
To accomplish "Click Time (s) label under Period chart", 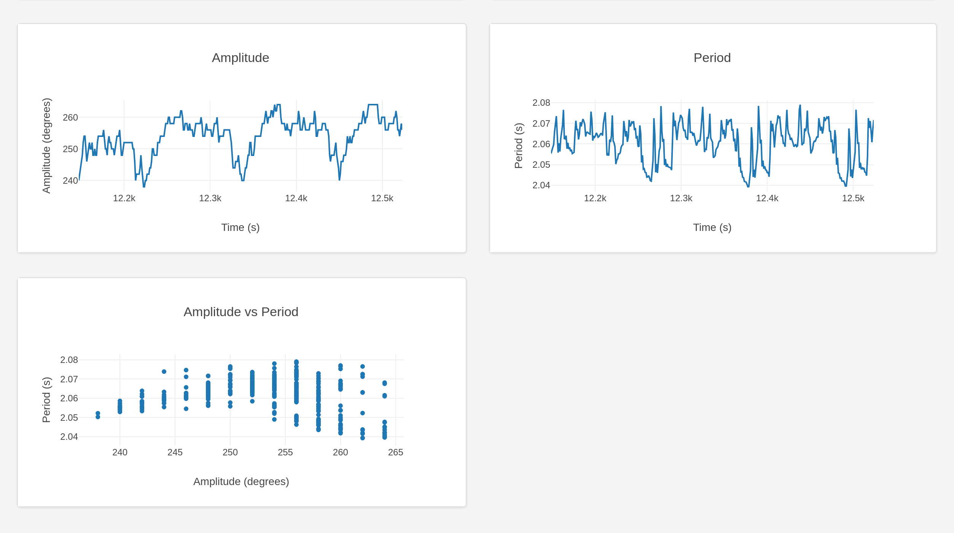I will pyautogui.click(x=712, y=228).
